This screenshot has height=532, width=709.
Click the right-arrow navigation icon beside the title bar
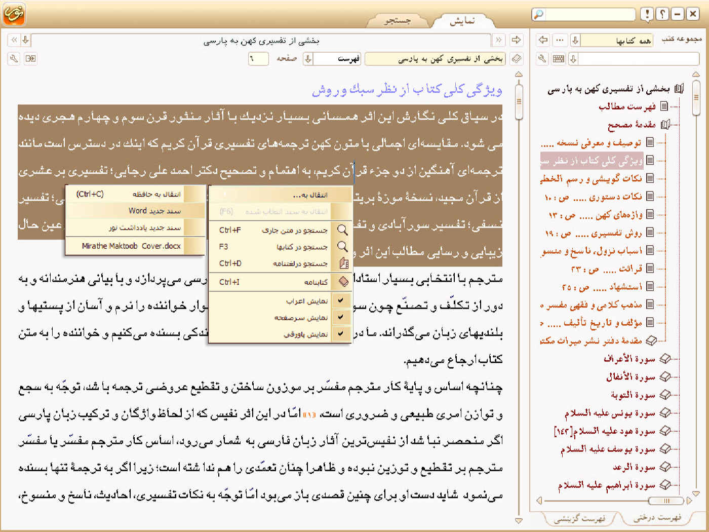coord(517,40)
